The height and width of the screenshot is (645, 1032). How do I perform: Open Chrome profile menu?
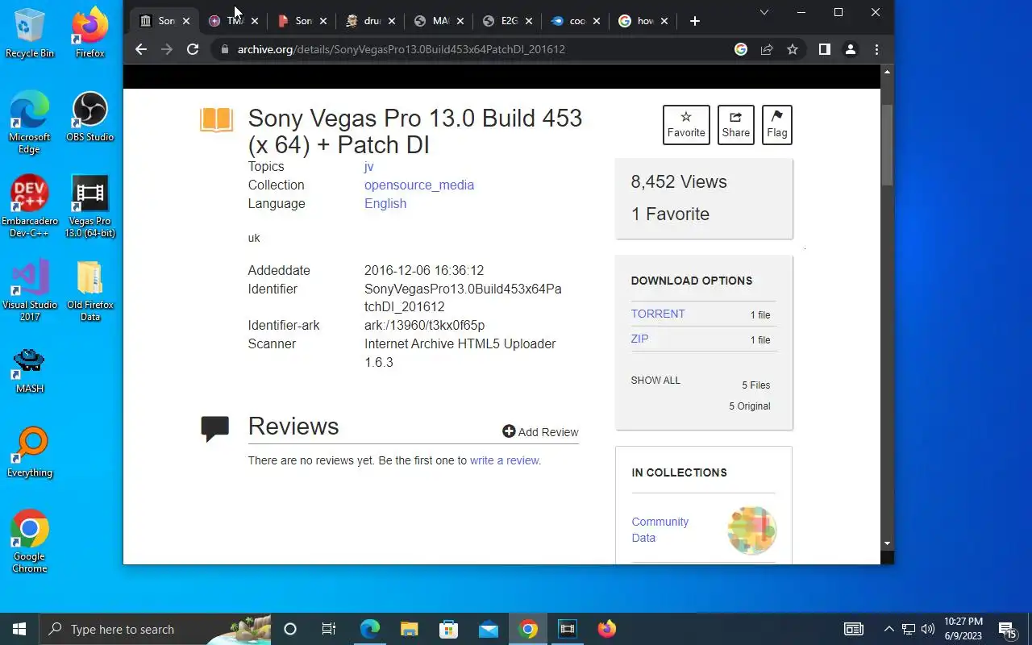(x=850, y=49)
